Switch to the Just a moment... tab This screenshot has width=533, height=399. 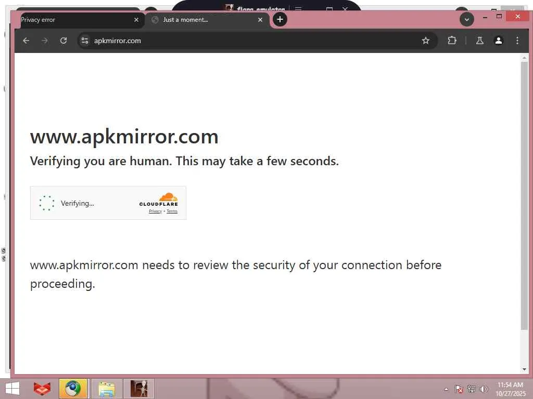click(x=207, y=20)
